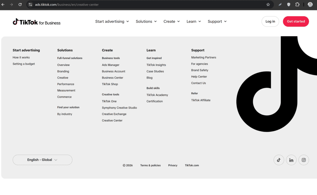Visit Symphony Creative Studio

[x=119, y=108]
